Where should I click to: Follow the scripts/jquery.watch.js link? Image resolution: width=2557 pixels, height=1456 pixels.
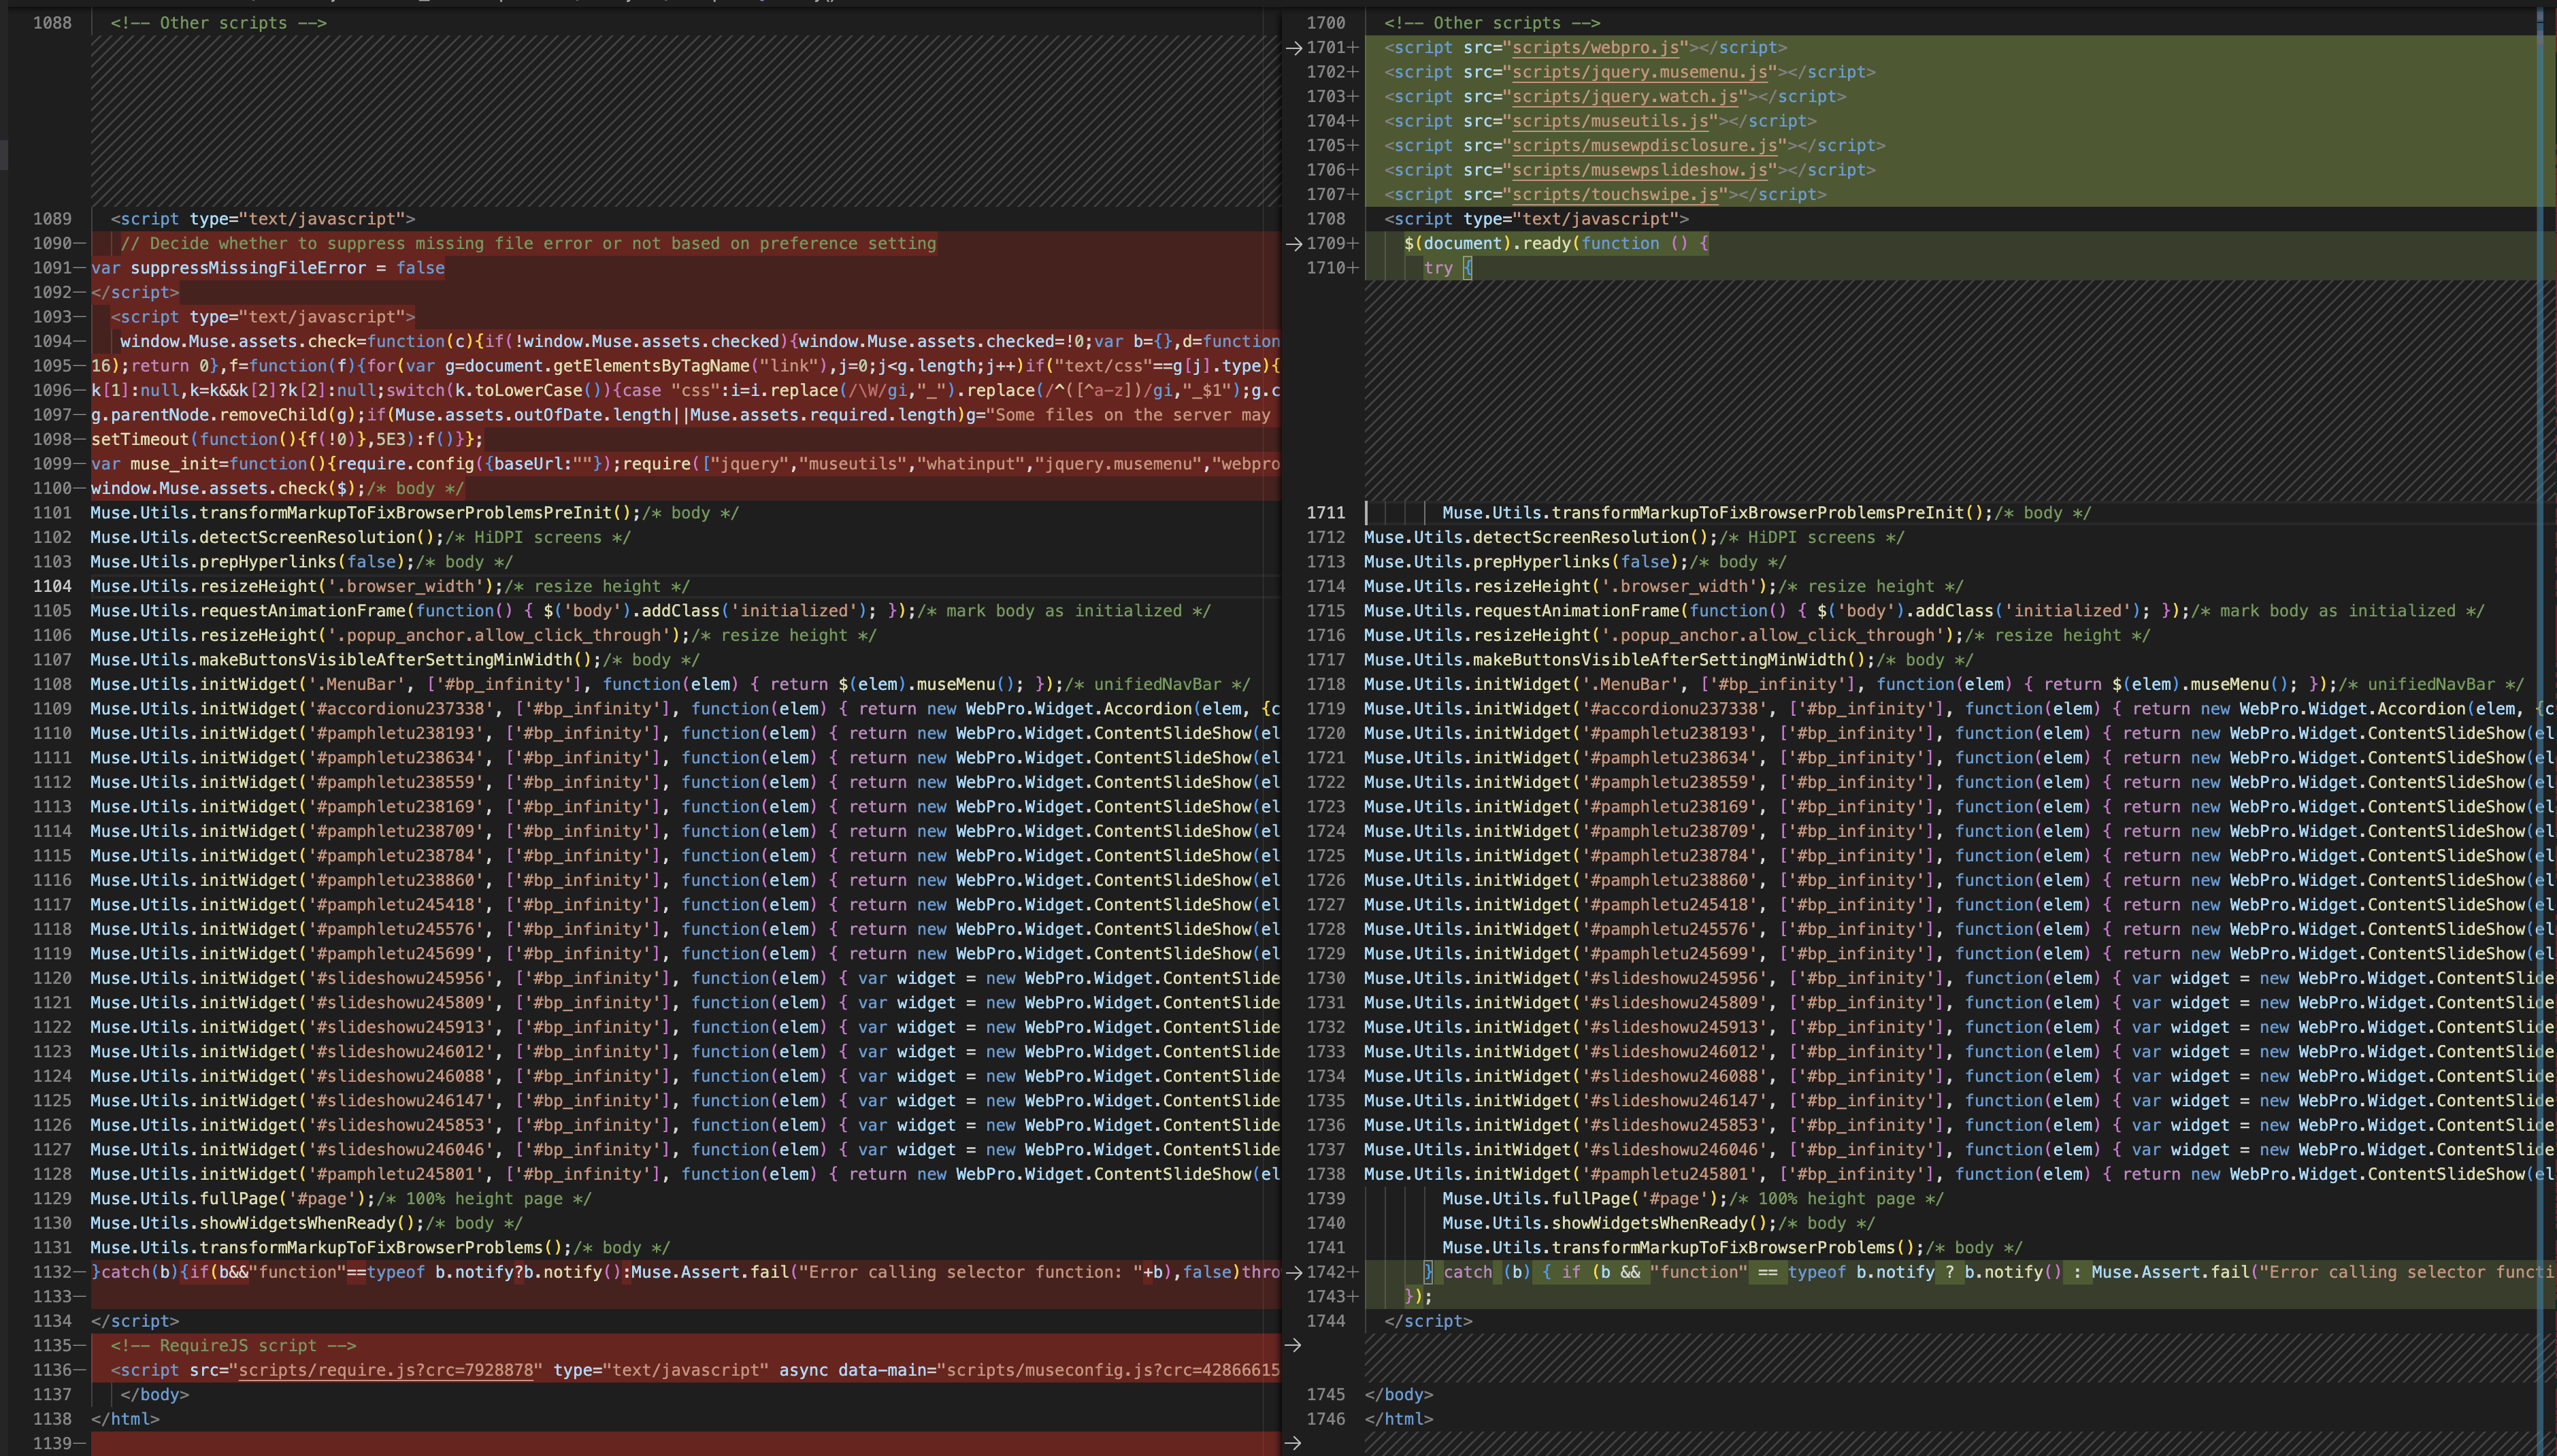tap(1625, 97)
